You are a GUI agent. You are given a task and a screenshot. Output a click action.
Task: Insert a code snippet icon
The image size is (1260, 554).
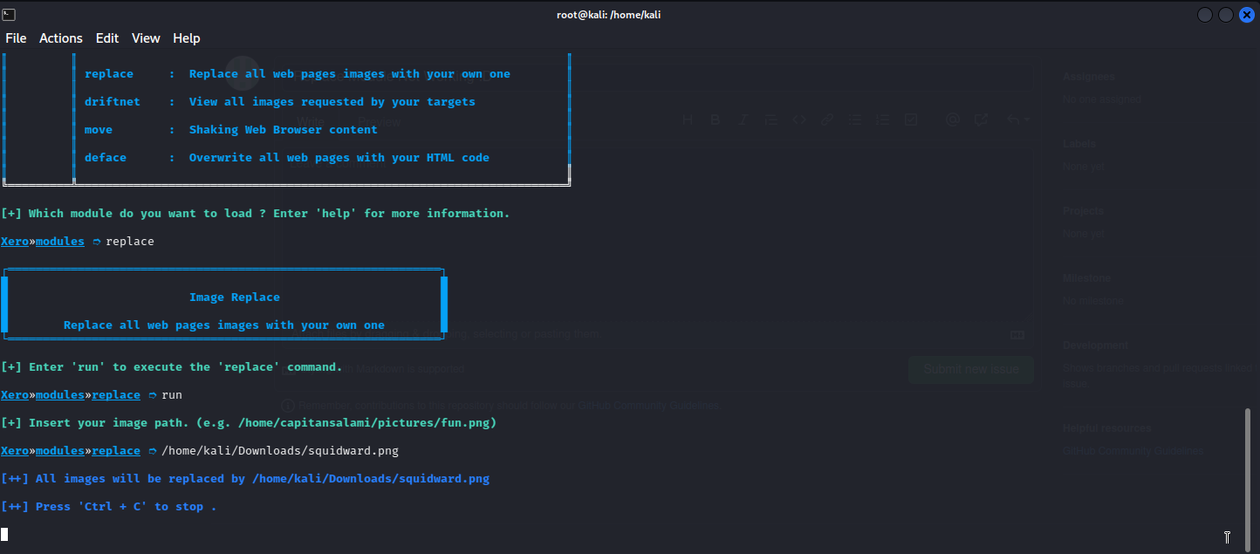point(799,119)
